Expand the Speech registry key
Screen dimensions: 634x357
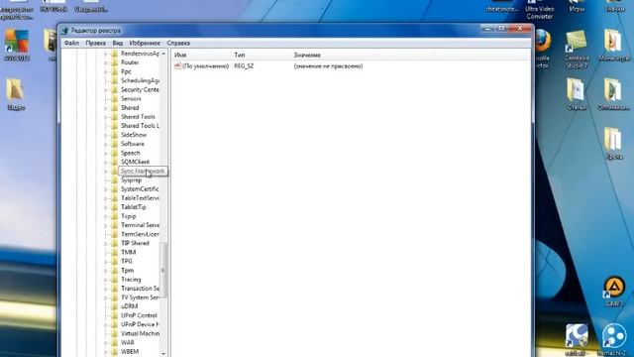coord(106,153)
